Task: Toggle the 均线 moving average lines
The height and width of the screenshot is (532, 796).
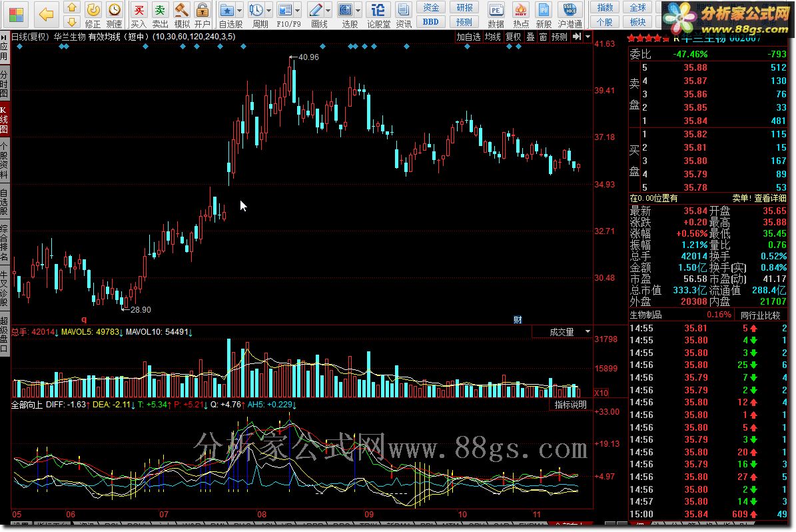Action: coord(492,37)
